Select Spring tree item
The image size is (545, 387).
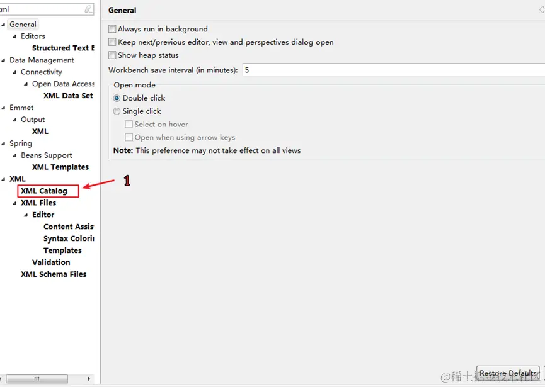coord(21,143)
